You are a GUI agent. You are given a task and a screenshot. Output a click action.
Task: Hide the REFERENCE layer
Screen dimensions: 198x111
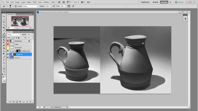(8, 41)
